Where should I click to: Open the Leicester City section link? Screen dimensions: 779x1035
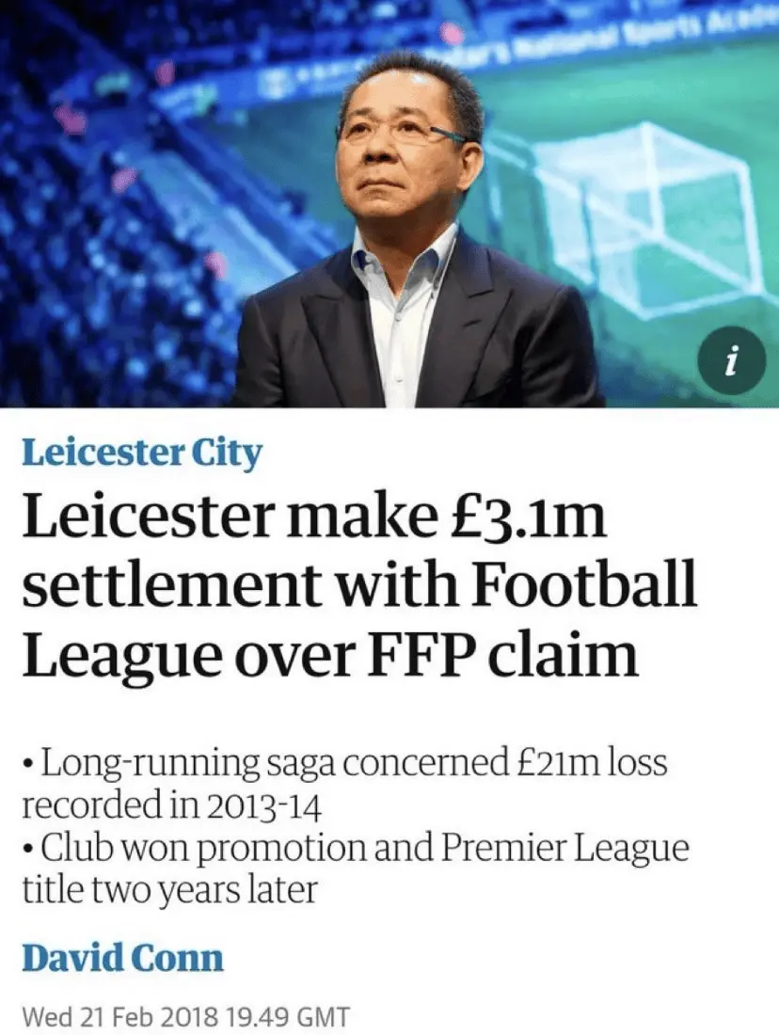pos(142,453)
